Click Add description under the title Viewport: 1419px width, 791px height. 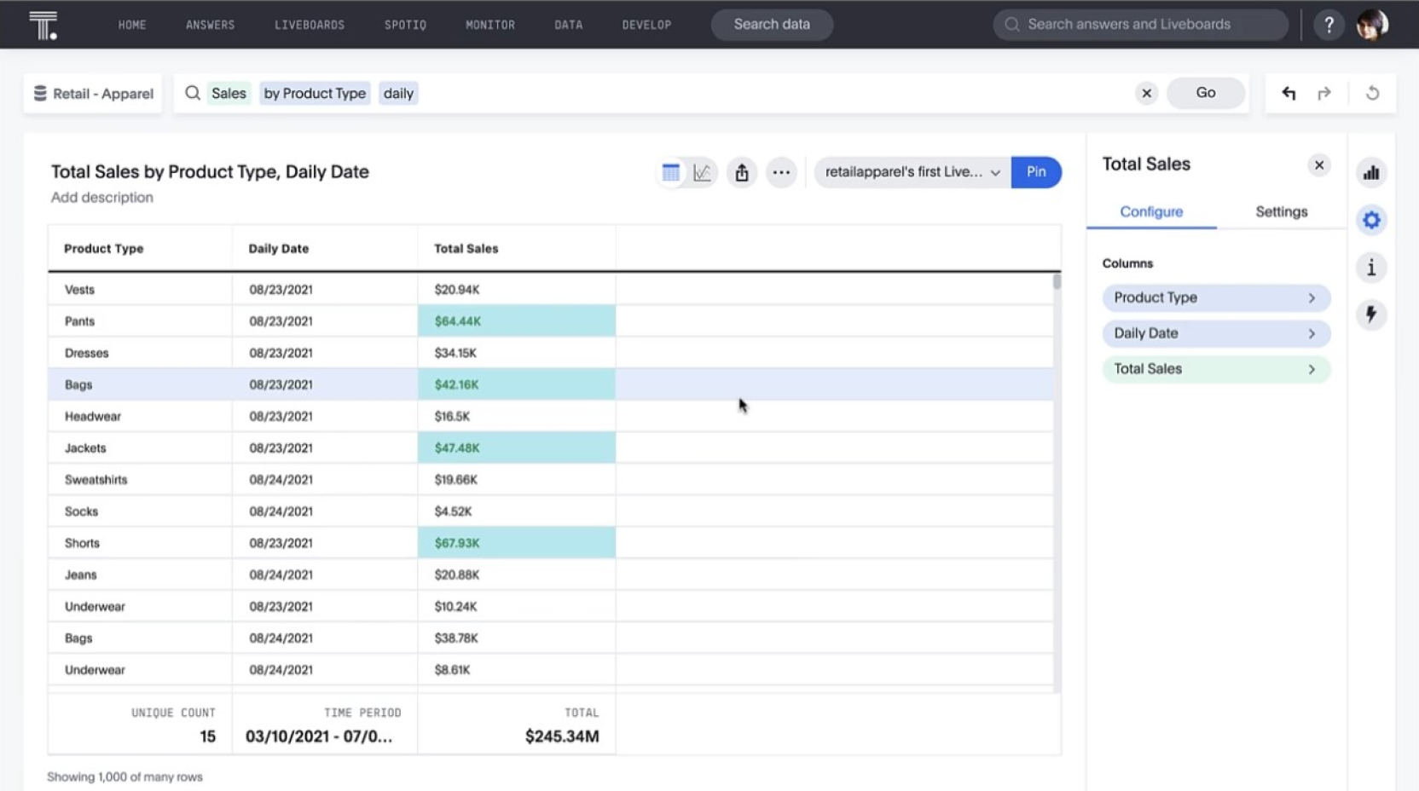(x=101, y=197)
